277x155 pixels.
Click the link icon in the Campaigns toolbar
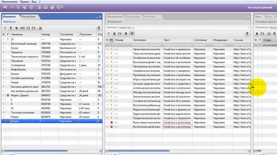(x=23, y=28)
